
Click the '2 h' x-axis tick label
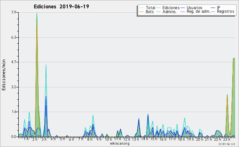35,139
